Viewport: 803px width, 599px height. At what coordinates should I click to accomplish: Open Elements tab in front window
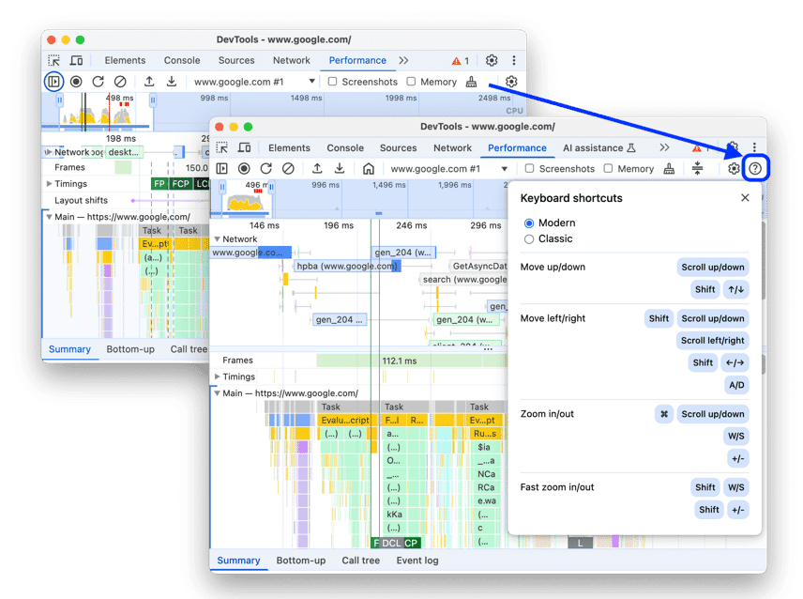pyautogui.click(x=289, y=147)
